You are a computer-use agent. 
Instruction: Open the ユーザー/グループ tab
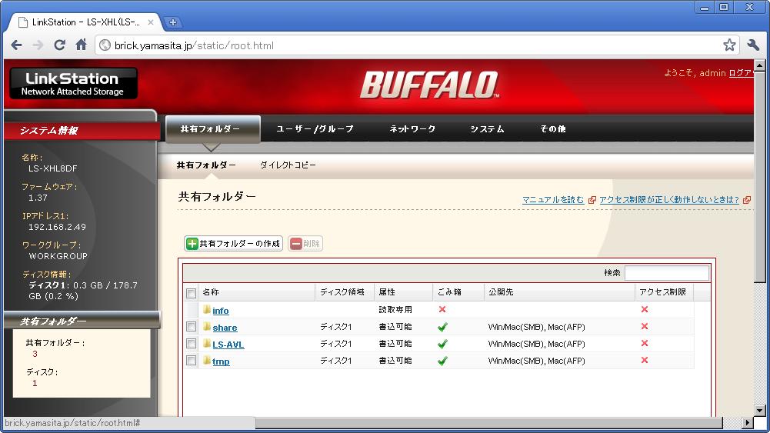pyautogui.click(x=315, y=129)
